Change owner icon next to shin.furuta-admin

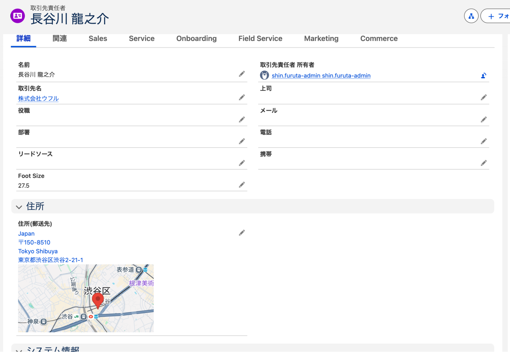[x=483, y=76]
